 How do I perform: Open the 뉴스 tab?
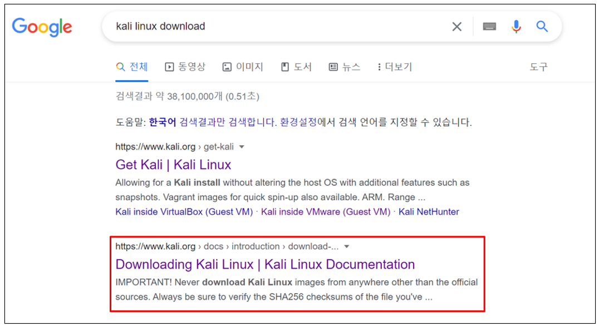pyautogui.click(x=345, y=67)
